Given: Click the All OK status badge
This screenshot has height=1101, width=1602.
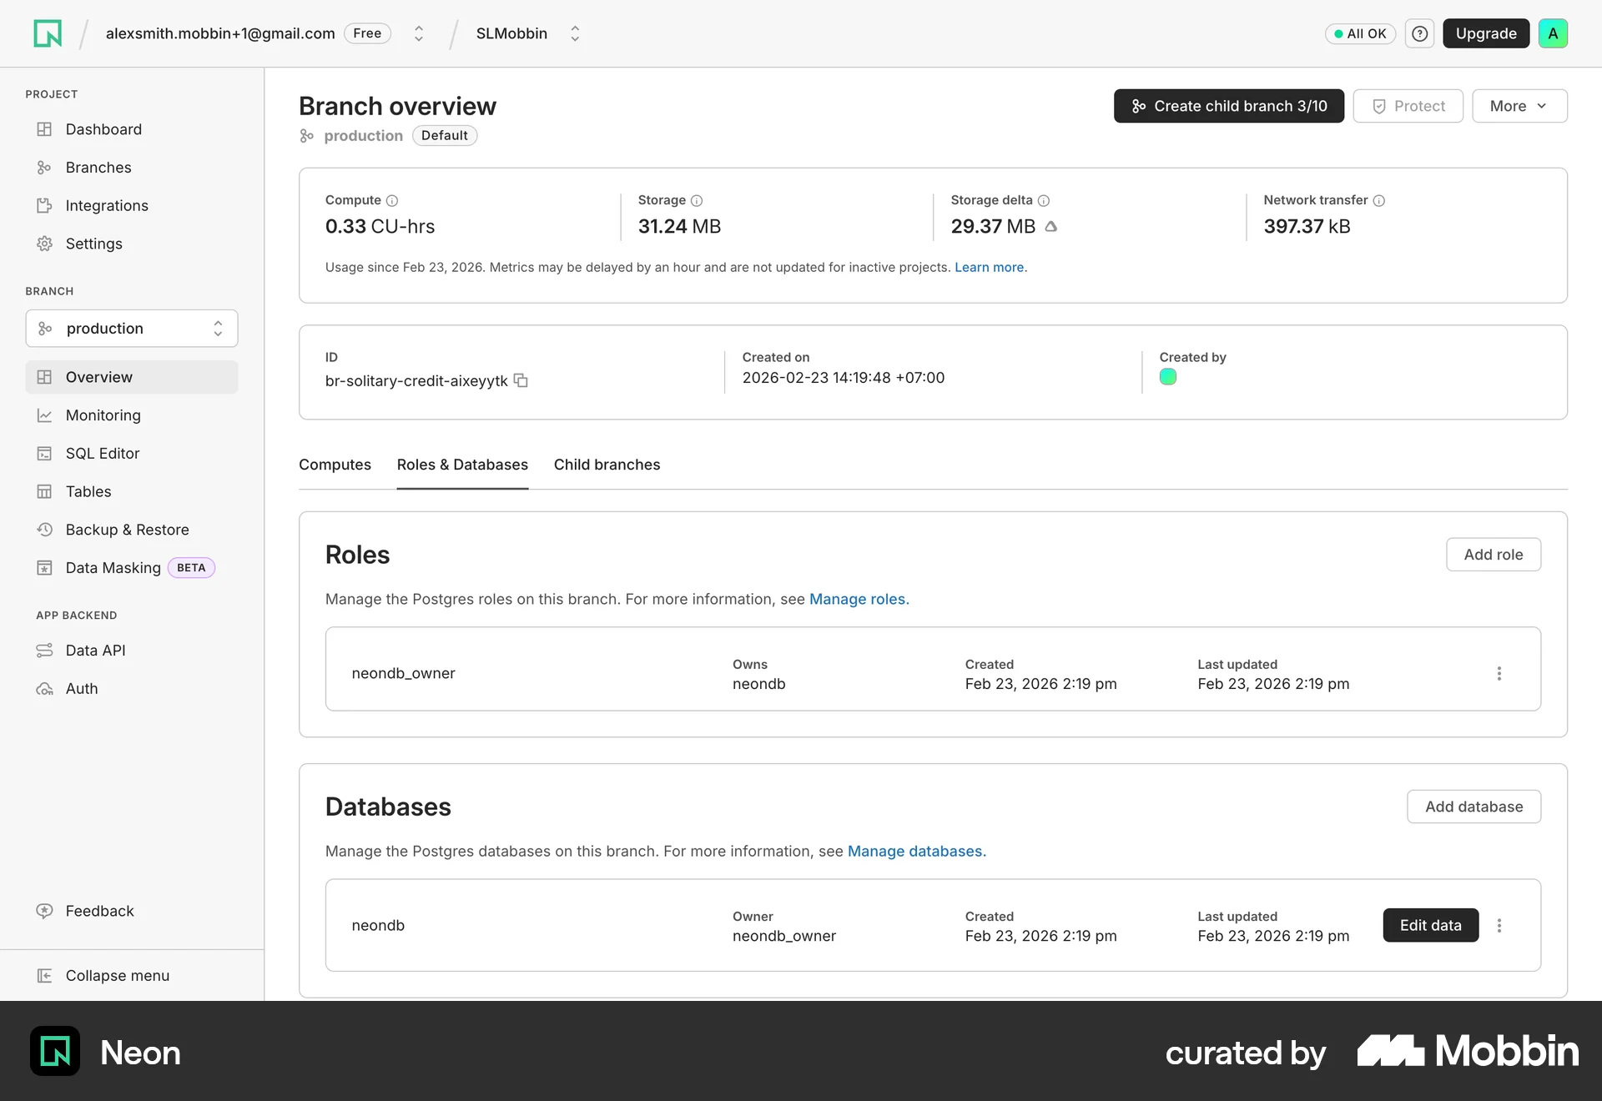Looking at the screenshot, I should [1360, 33].
